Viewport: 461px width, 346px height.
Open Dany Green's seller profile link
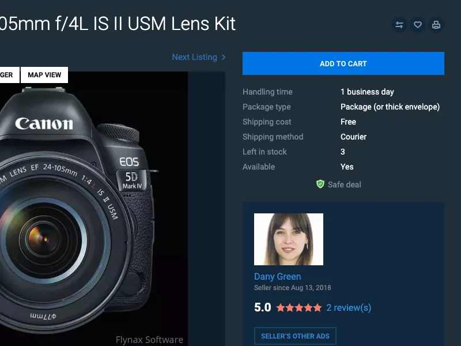click(x=277, y=277)
